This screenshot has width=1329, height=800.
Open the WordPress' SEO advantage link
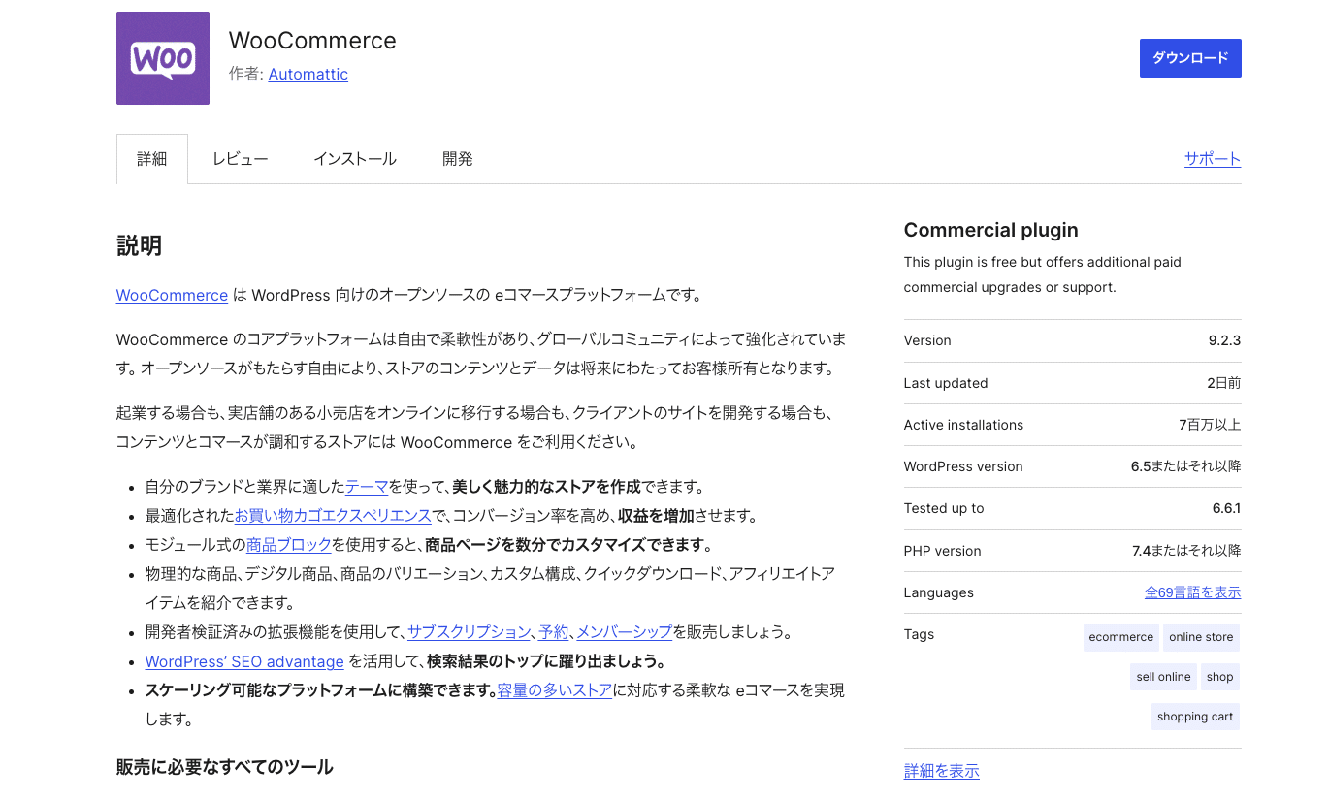click(x=244, y=661)
